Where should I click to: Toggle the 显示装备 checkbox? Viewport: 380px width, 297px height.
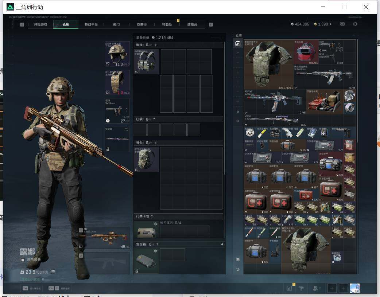pos(23,260)
